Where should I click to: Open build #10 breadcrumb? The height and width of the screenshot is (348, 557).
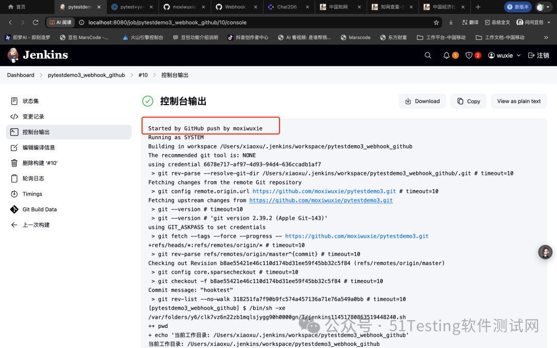(143, 75)
